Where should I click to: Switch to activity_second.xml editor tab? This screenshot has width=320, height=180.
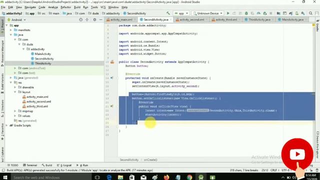click(192, 19)
